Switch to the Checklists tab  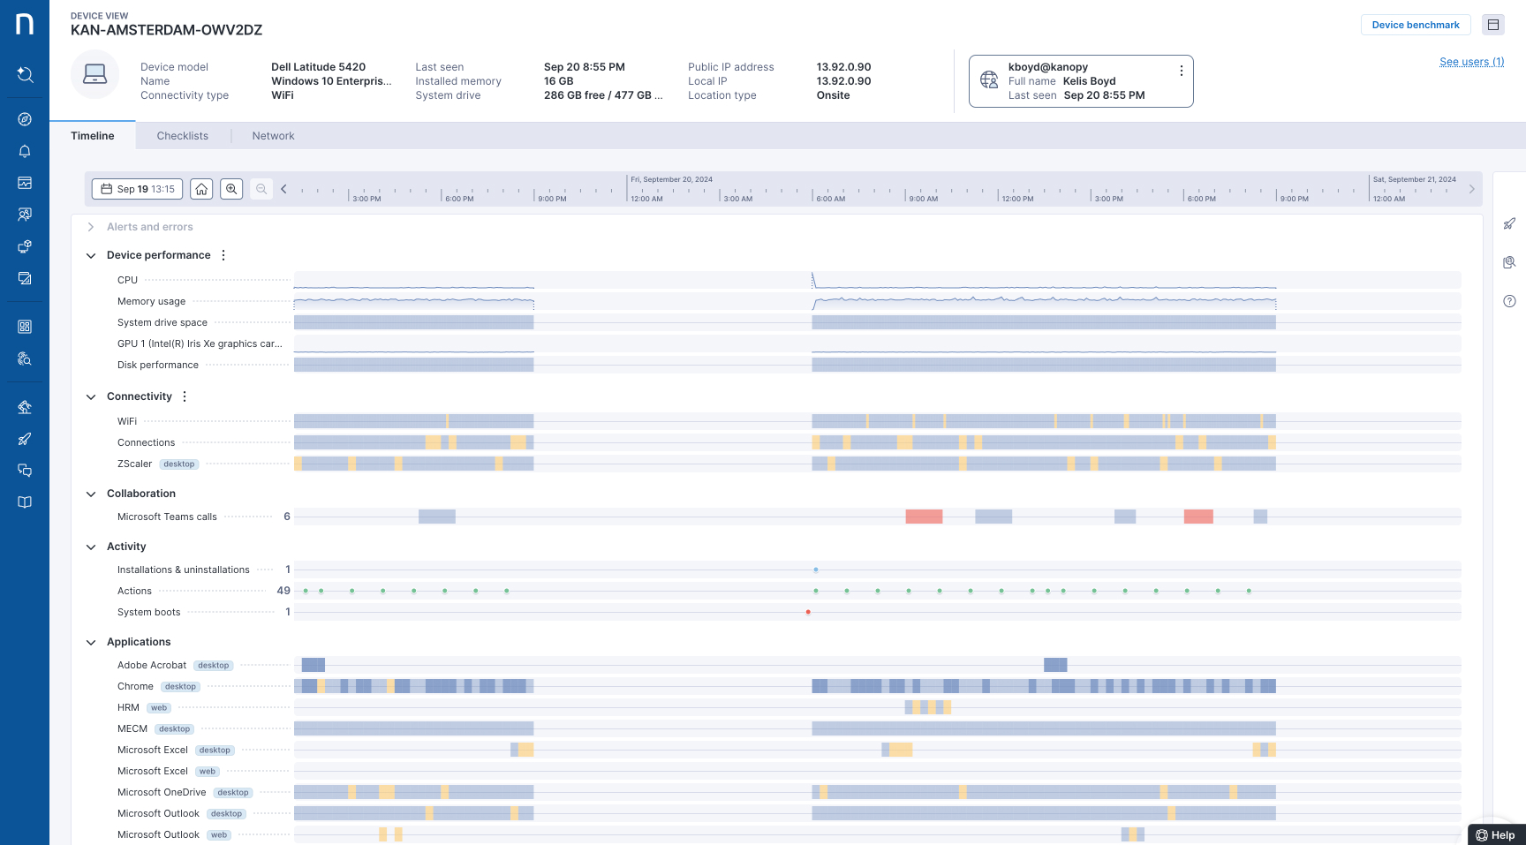point(183,136)
